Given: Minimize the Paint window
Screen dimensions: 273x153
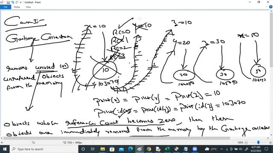Looking at the screenshot, I should click(x=250, y=2).
